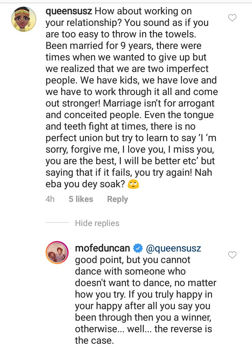View the 5 likes on the comment
This screenshot has width=252, height=350.
(x=81, y=199)
